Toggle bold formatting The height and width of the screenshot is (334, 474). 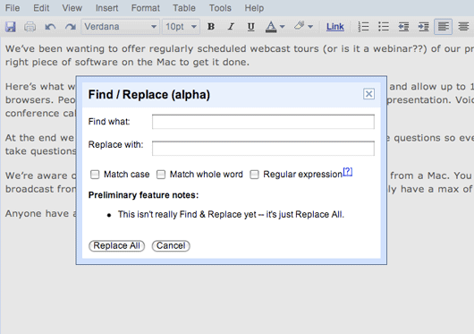pyautogui.click(x=211, y=27)
